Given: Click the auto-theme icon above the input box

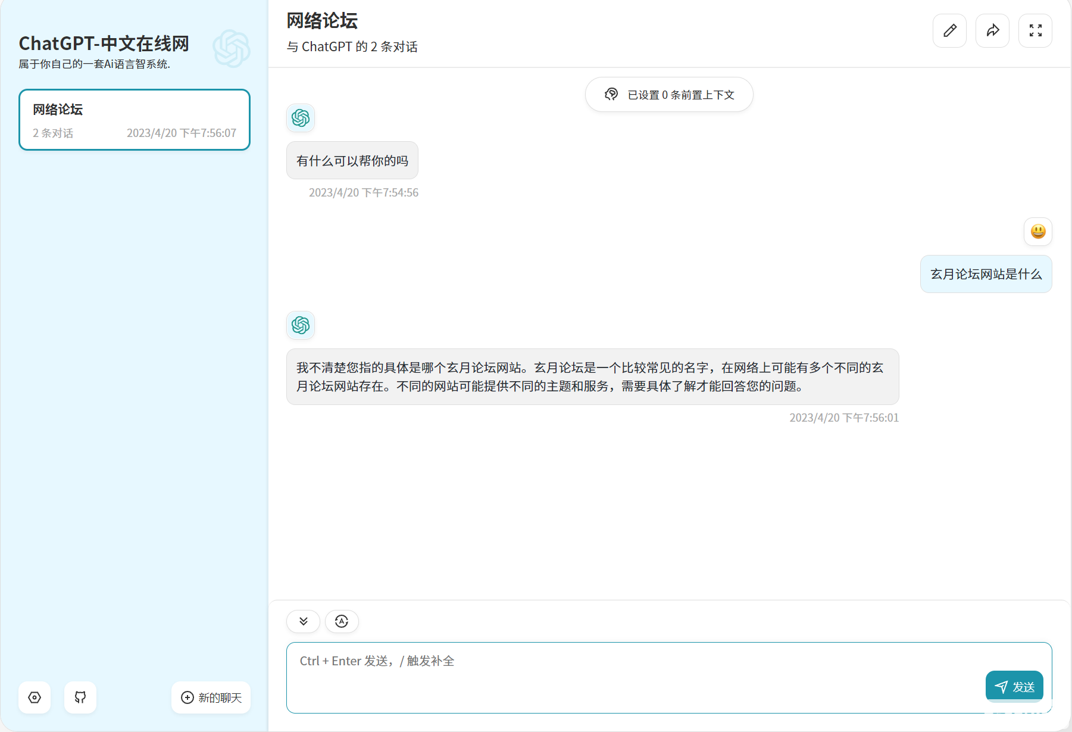Looking at the screenshot, I should [342, 621].
